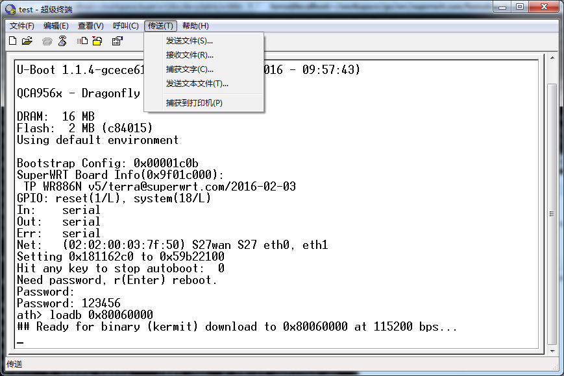Viewport: 564px width, 376px height.
Task: Click the vertical scrollbar thumb
Action: pyautogui.click(x=552, y=214)
